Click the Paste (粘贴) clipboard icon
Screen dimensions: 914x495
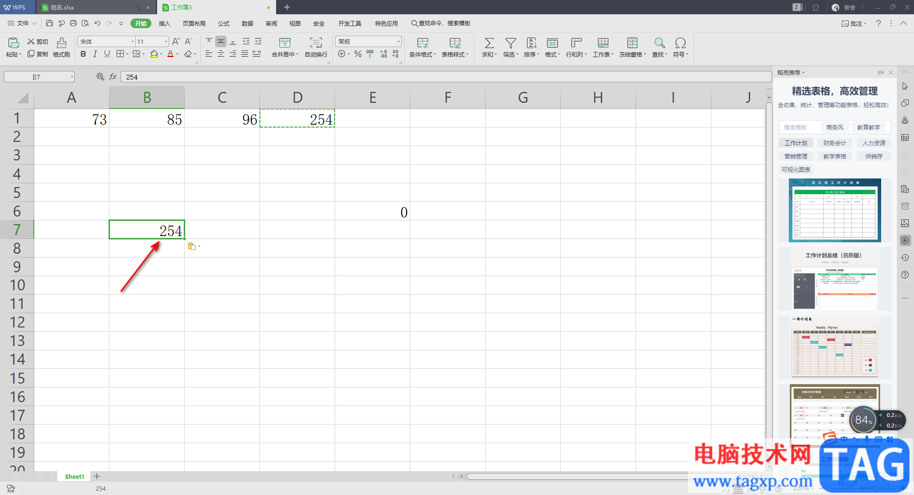pos(13,43)
